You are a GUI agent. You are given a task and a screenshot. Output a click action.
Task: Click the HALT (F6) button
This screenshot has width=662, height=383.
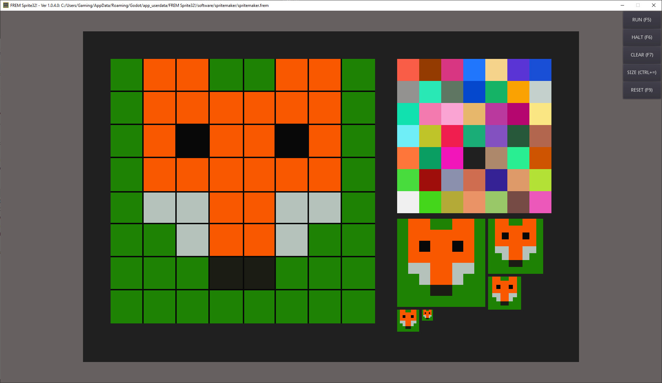coord(641,37)
